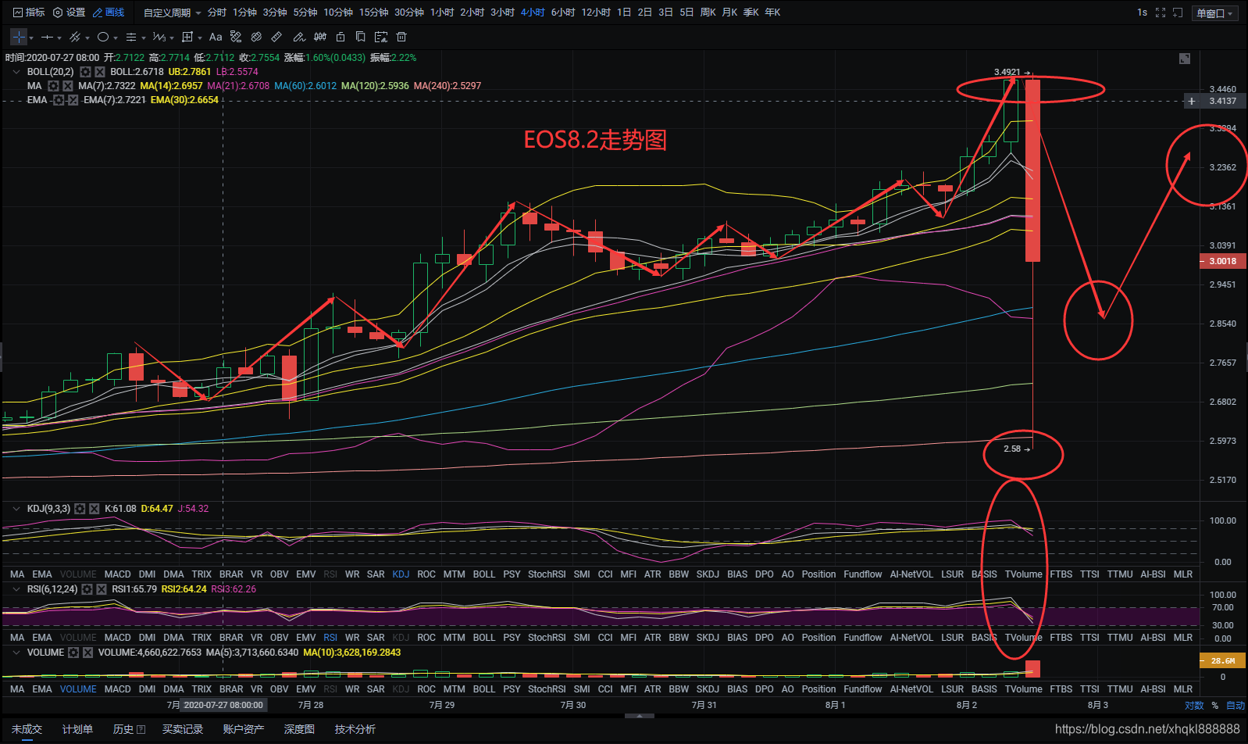Select TVolume in the VOLUME pane indicator row

tap(1023, 689)
